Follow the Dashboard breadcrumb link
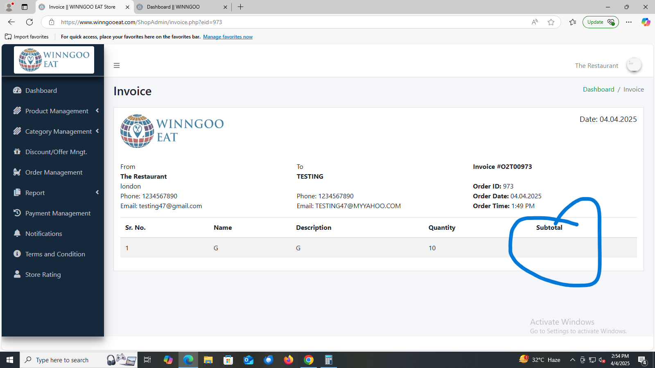Image resolution: width=655 pixels, height=368 pixels. [599, 90]
